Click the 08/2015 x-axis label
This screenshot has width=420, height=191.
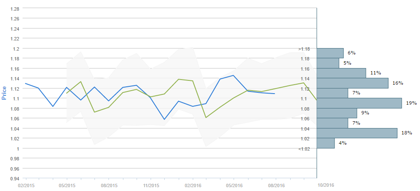coord(109,185)
